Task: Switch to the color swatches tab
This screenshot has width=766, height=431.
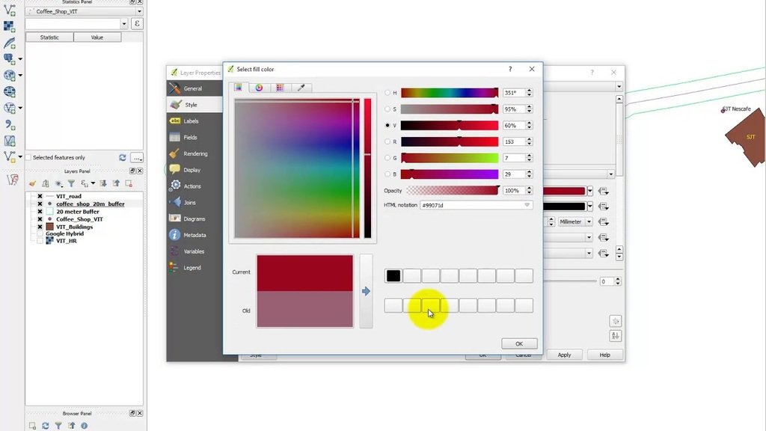Action: pos(280,88)
